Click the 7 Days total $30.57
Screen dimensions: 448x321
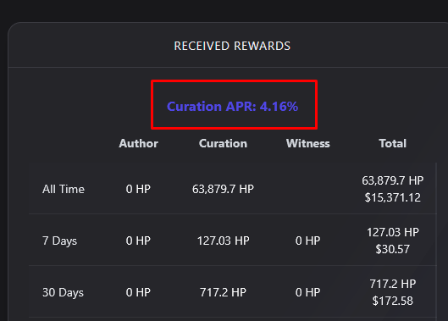coord(393,249)
